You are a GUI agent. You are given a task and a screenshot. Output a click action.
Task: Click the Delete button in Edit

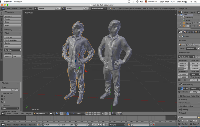[13, 43]
